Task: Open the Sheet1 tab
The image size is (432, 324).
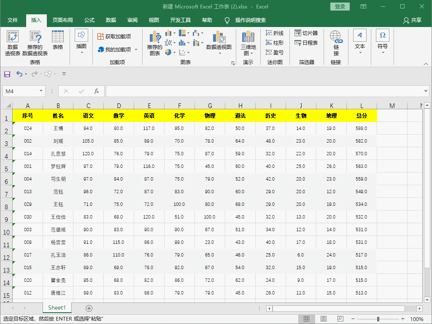Action: (x=57, y=308)
